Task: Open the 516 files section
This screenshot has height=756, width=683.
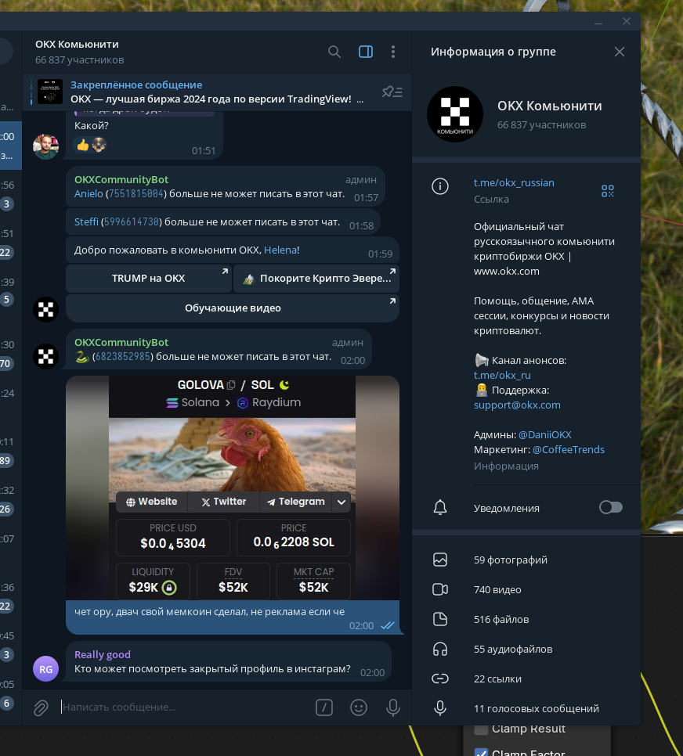Action: [526, 620]
